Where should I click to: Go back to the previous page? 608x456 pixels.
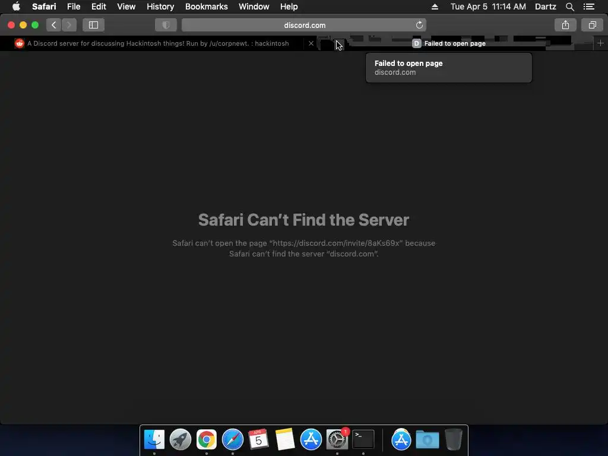coord(54,25)
